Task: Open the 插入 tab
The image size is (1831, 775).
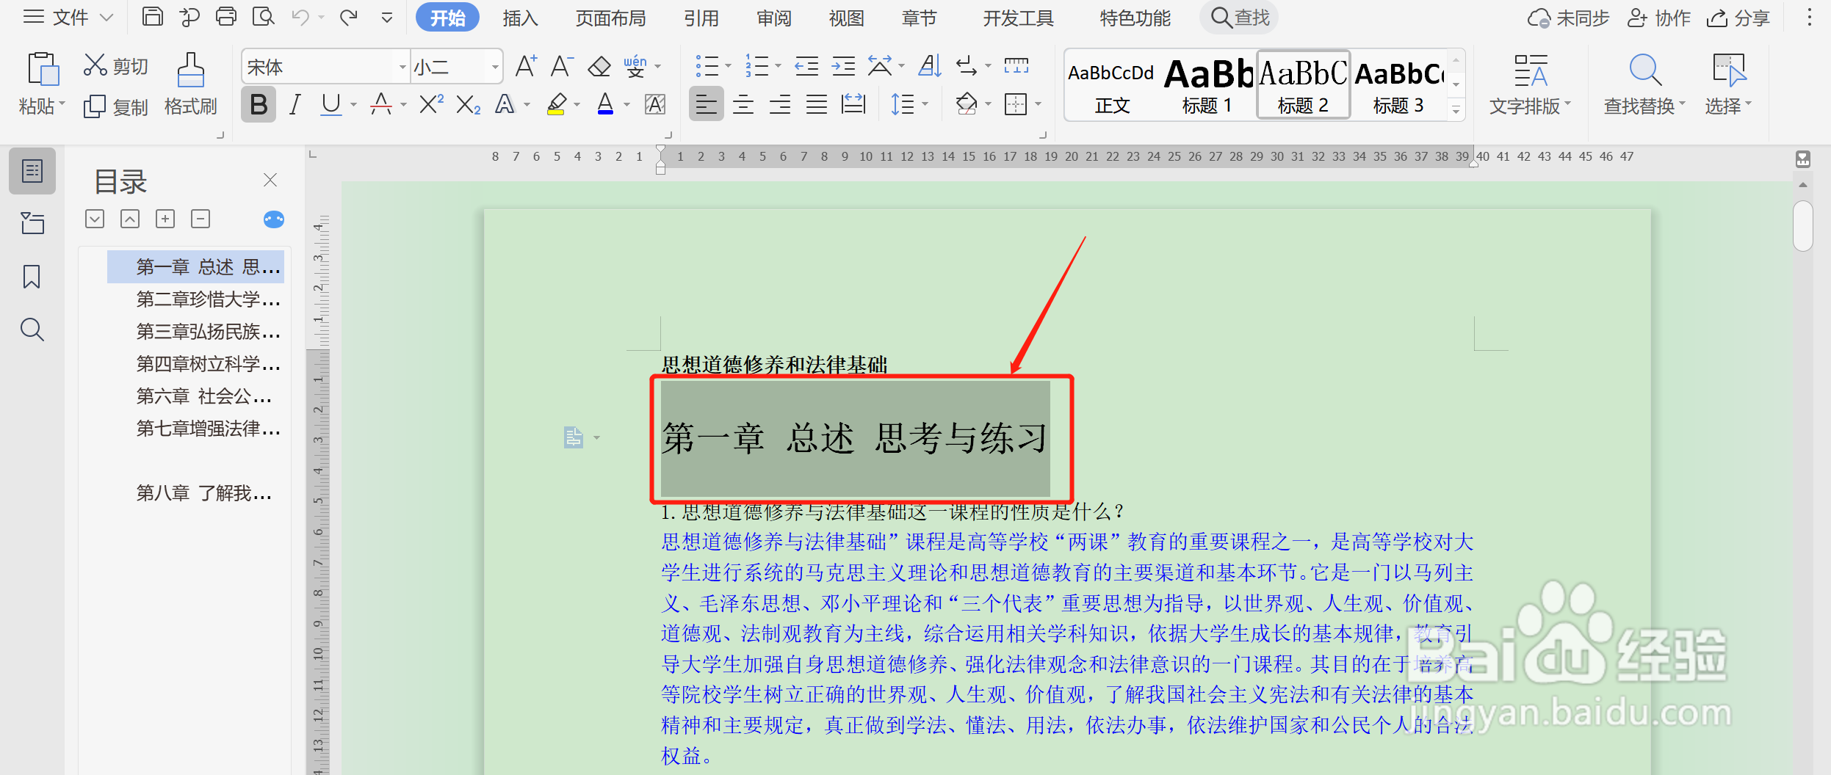Action: 520,18
